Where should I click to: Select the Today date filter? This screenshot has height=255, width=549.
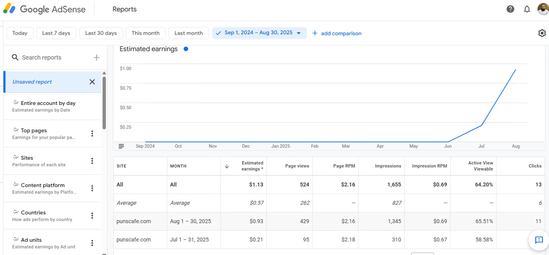click(20, 33)
